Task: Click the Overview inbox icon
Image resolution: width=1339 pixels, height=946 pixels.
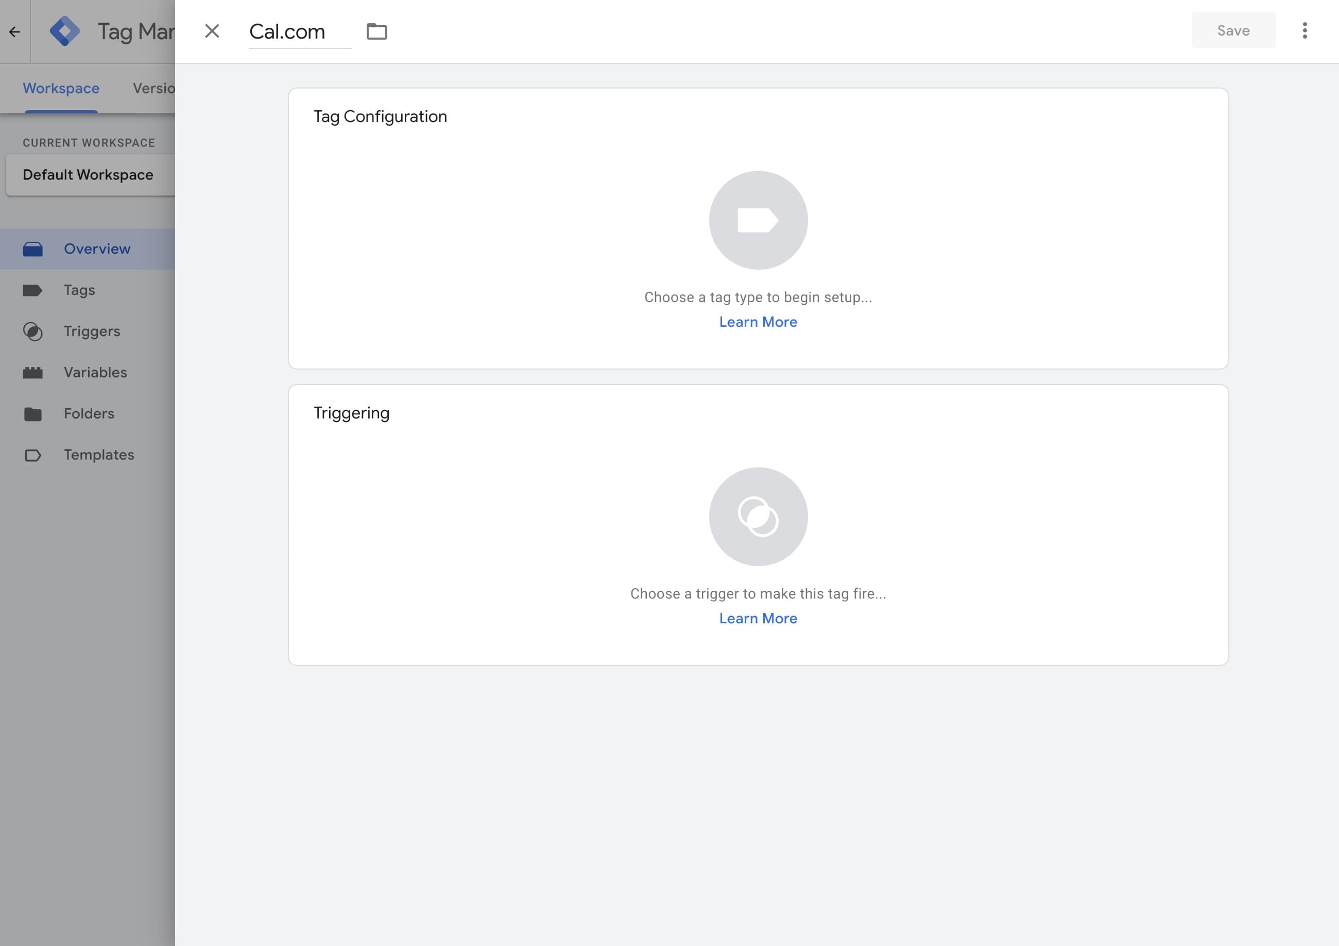Action: pos(33,248)
